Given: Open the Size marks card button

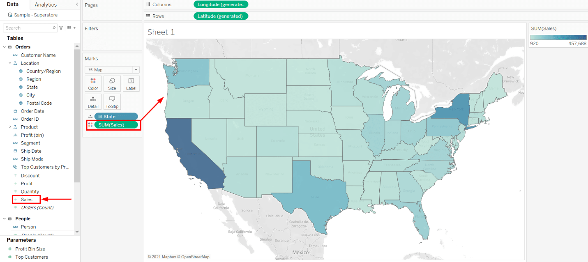Looking at the screenshot, I should (x=112, y=83).
